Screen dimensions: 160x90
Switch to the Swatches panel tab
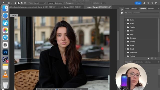click(x=134, y=8)
